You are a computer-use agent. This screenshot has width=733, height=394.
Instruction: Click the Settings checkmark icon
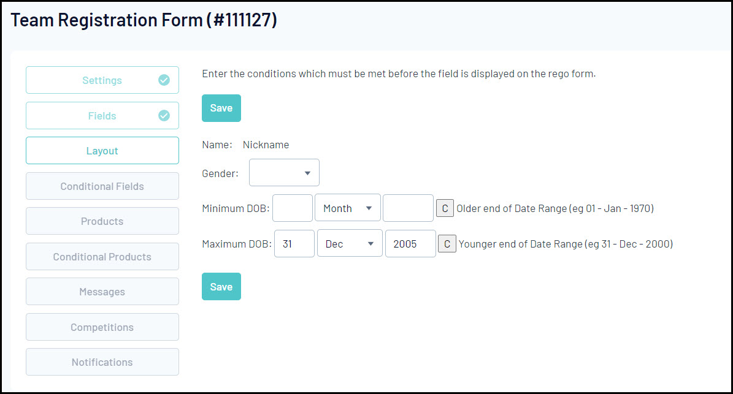(x=164, y=80)
